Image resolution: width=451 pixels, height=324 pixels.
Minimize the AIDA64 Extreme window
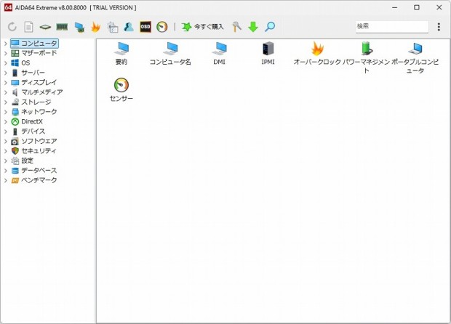point(394,7)
